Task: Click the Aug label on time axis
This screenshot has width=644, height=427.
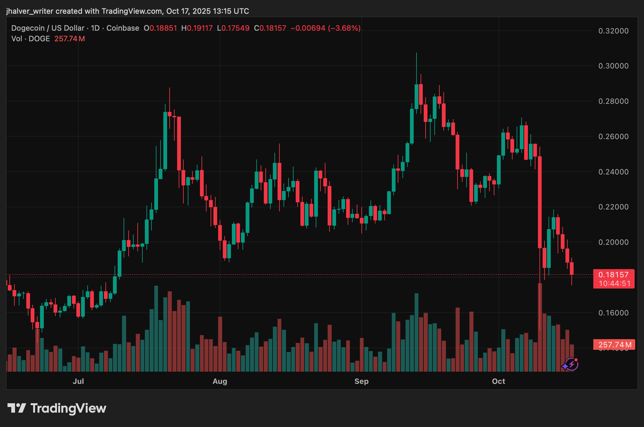Action: (220, 381)
